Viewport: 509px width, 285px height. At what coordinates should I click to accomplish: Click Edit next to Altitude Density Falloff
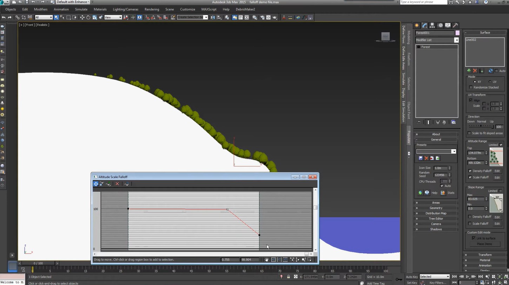[x=497, y=171]
